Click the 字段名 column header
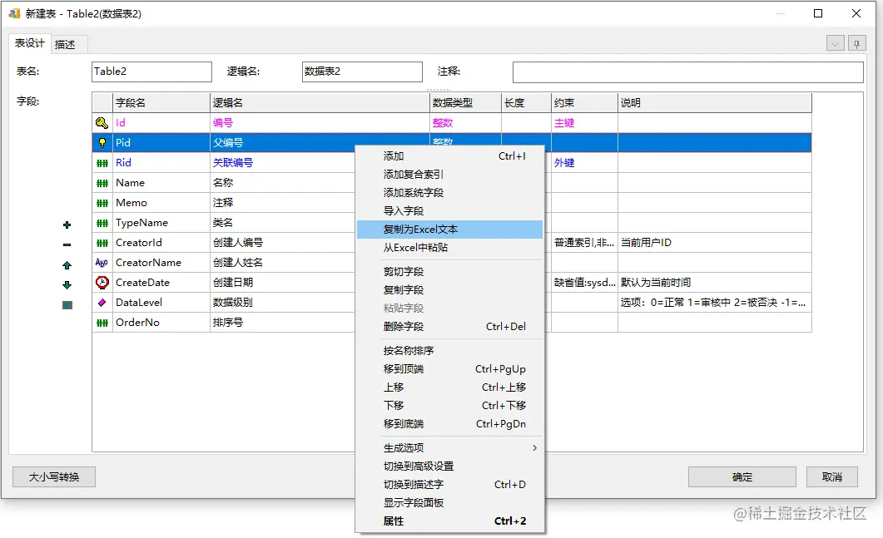The height and width of the screenshot is (538, 883). 161,103
